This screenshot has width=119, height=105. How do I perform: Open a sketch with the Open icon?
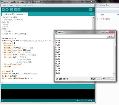pos(15,10)
